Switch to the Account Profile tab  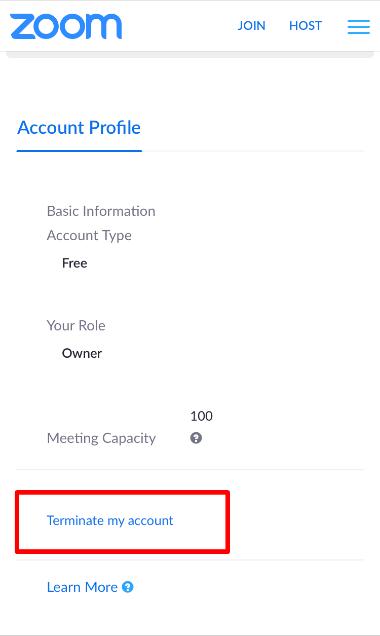(x=79, y=128)
